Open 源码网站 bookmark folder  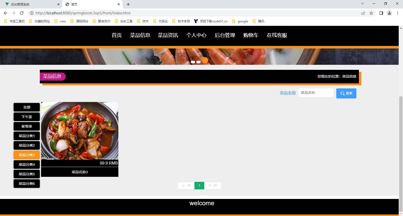[79, 21]
